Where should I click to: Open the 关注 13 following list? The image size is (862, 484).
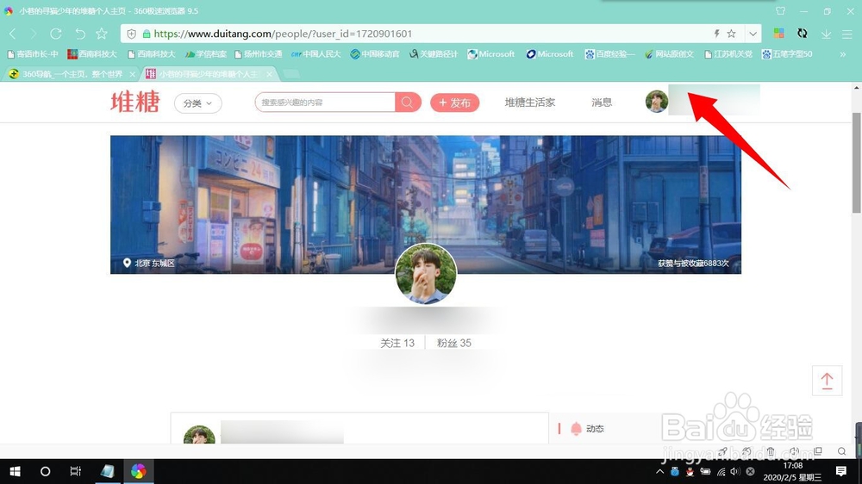click(397, 343)
